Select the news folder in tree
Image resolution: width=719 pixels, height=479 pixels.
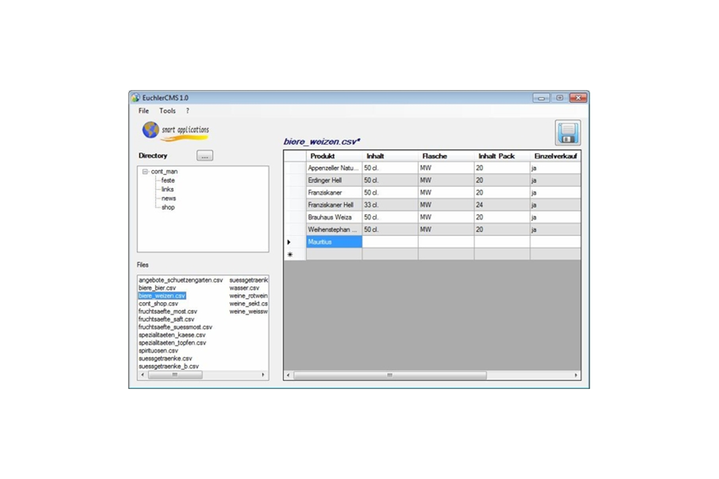(168, 198)
